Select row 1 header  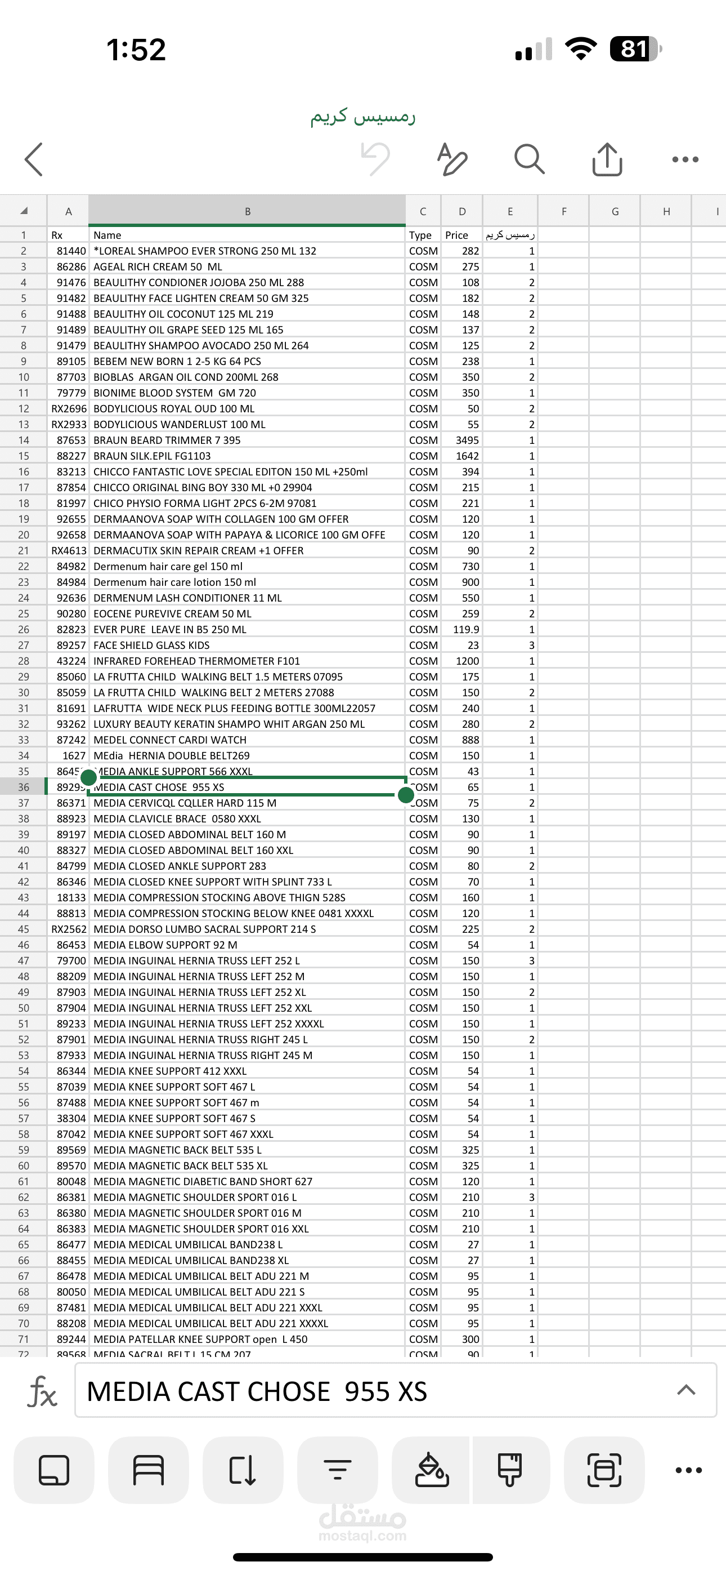[23, 235]
